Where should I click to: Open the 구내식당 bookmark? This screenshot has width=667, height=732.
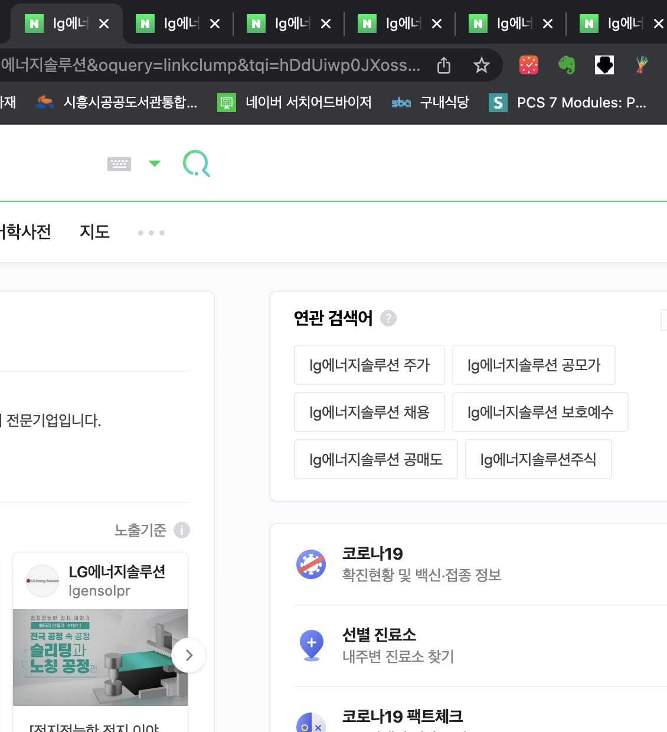coord(430,103)
